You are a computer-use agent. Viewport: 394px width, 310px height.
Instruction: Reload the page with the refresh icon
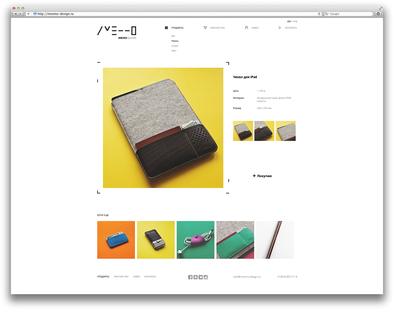(319, 14)
